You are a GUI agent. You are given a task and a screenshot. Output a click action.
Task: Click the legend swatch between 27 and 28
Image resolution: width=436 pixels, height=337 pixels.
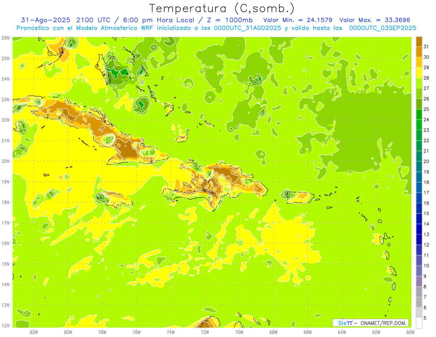(x=419, y=83)
